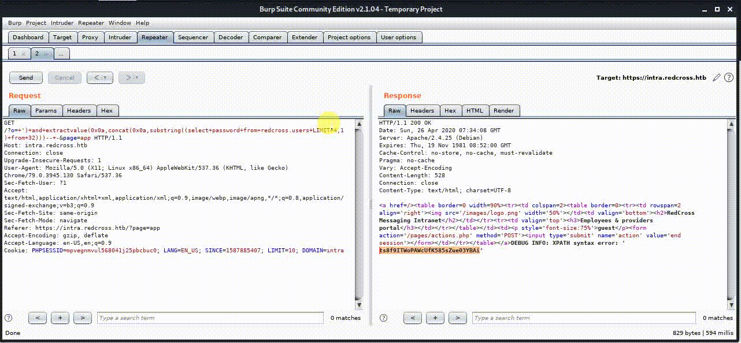The height and width of the screenshot is (343, 741).
Task: Select the response Raw view tab
Action: click(x=394, y=110)
